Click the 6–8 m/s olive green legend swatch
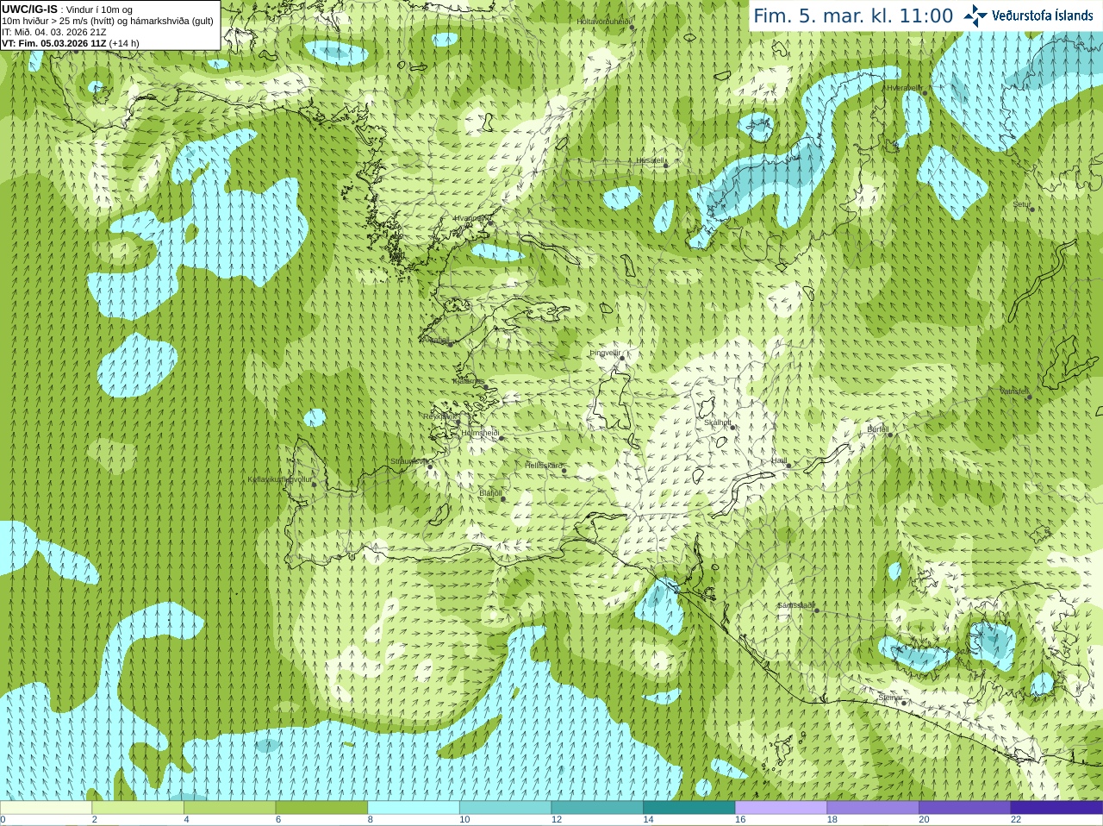 point(321,808)
